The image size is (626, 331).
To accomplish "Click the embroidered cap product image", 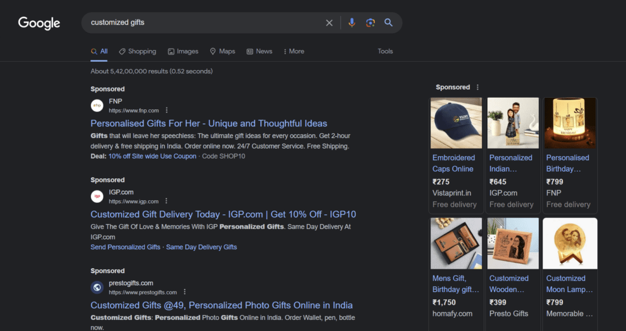I will pyautogui.click(x=456, y=123).
